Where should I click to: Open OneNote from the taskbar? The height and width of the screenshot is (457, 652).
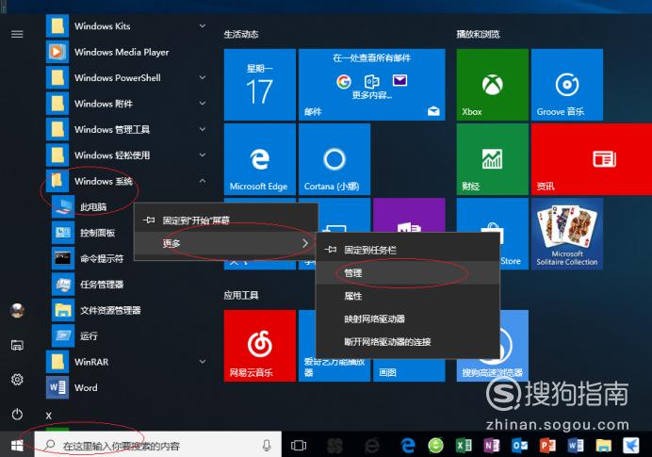(x=492, y=446)
